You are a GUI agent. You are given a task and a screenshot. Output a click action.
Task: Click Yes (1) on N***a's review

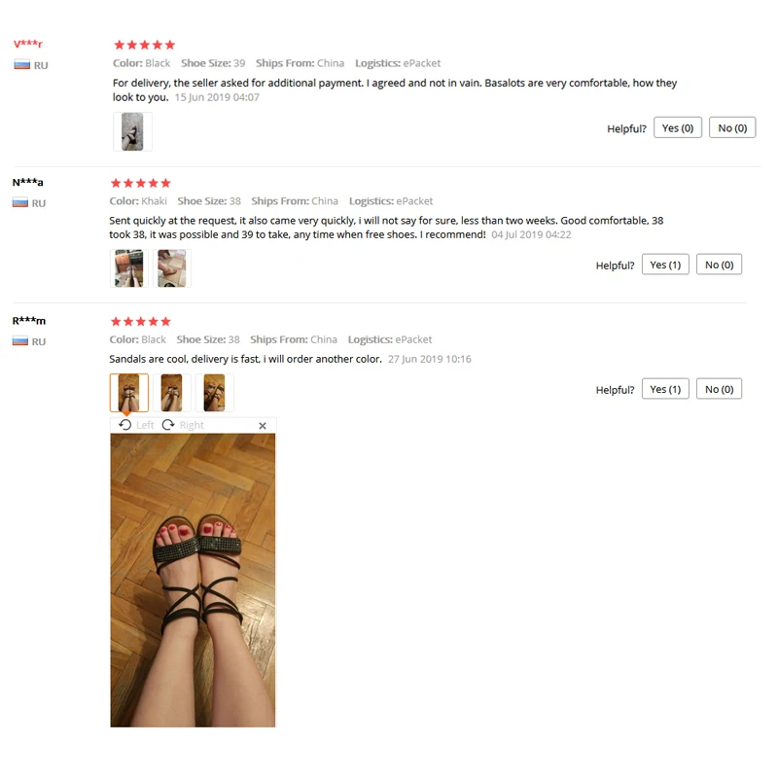pyautogui.click(x=665, y=265)
